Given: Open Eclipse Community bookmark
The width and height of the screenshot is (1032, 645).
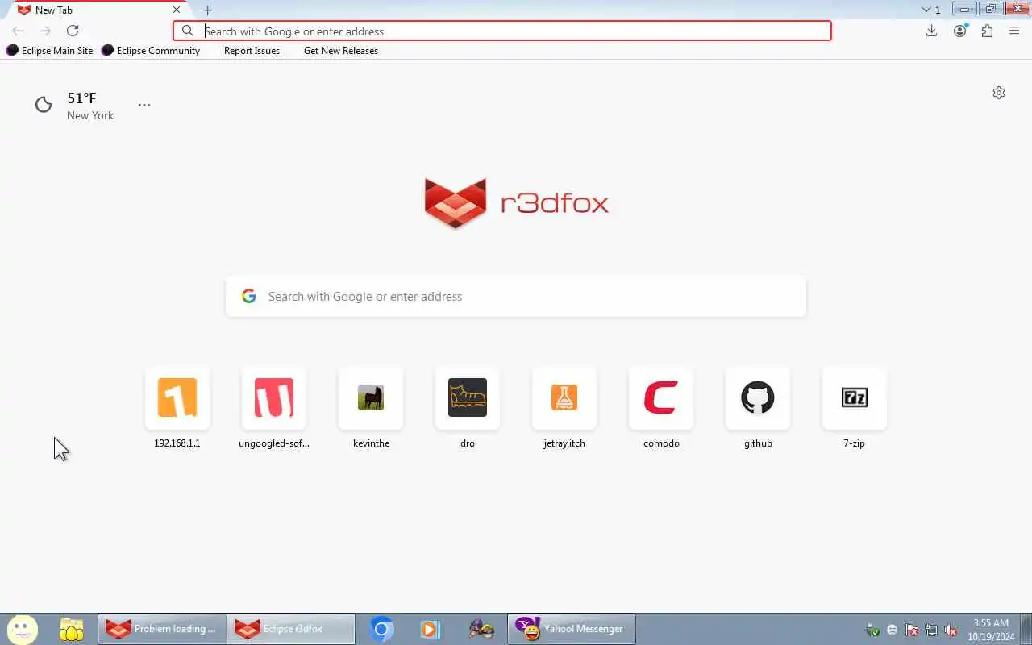Looking at the screenshot, I should 150,50.
